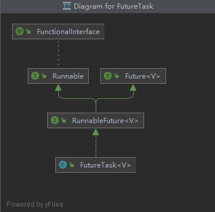215x212 pixels.
Task: Click the diagram icon in the title bar
Action: (x=67, y=6)
